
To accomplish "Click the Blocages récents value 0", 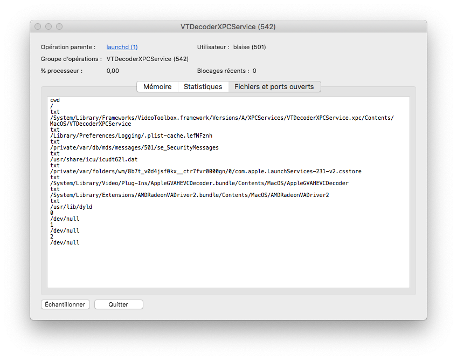I will 254,71.
